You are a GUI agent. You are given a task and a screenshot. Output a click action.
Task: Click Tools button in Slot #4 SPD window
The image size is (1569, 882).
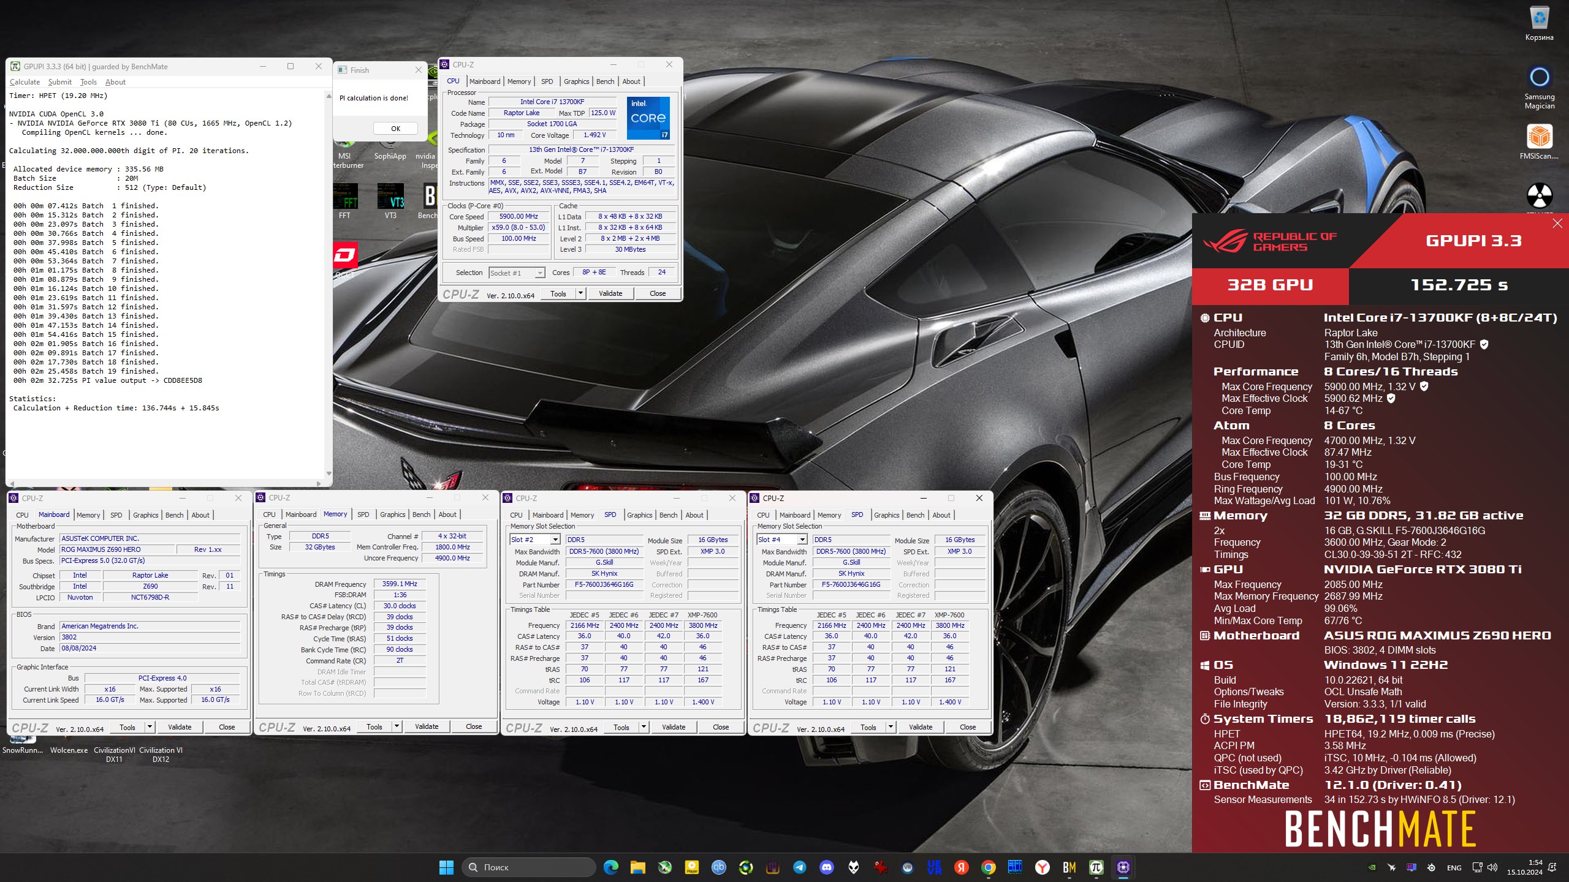pos(868,727)
